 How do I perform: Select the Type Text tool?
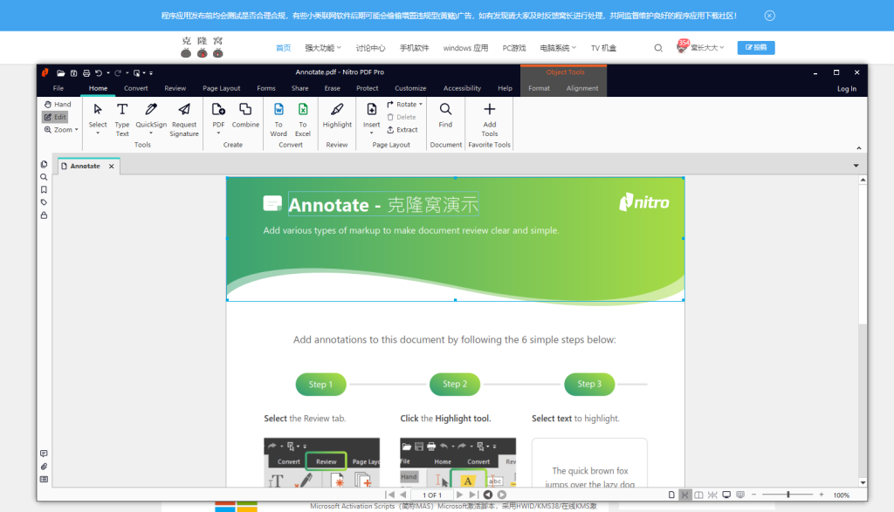[122, 119]
